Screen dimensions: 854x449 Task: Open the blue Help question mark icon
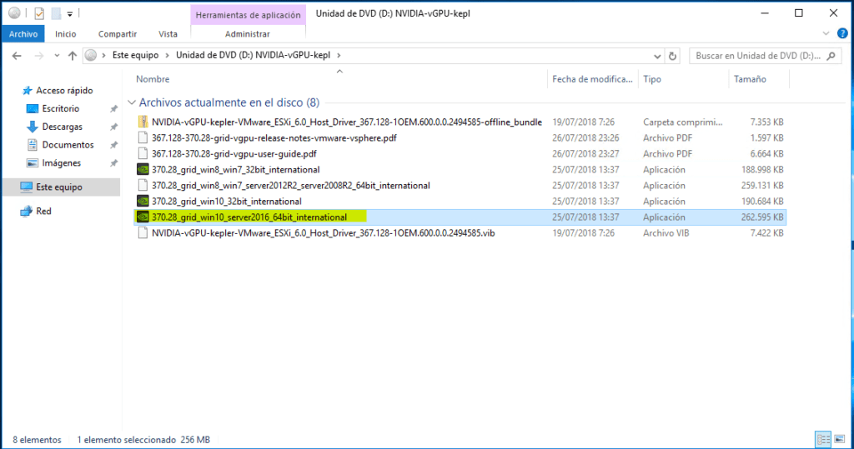pyautogui.click(x=842, y=34)
